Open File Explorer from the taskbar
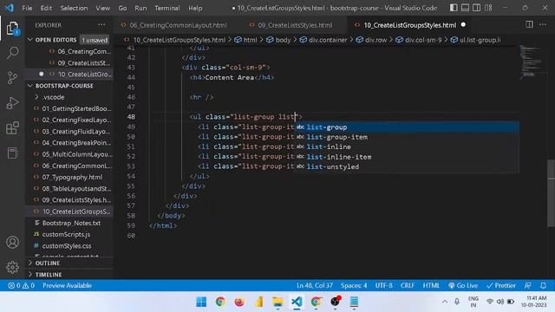555x312 pixels. (277, 302)
